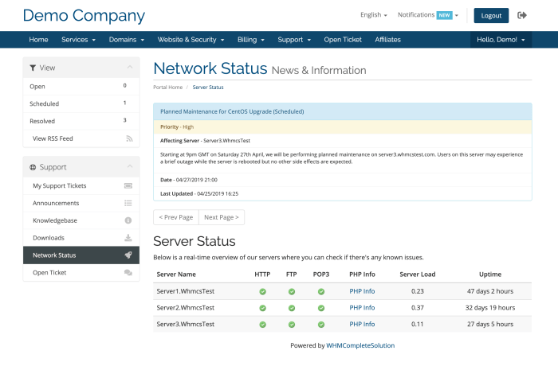The image size is (558, 366).
Task: Select Network Status in sidebar
Action: point(81,255)
